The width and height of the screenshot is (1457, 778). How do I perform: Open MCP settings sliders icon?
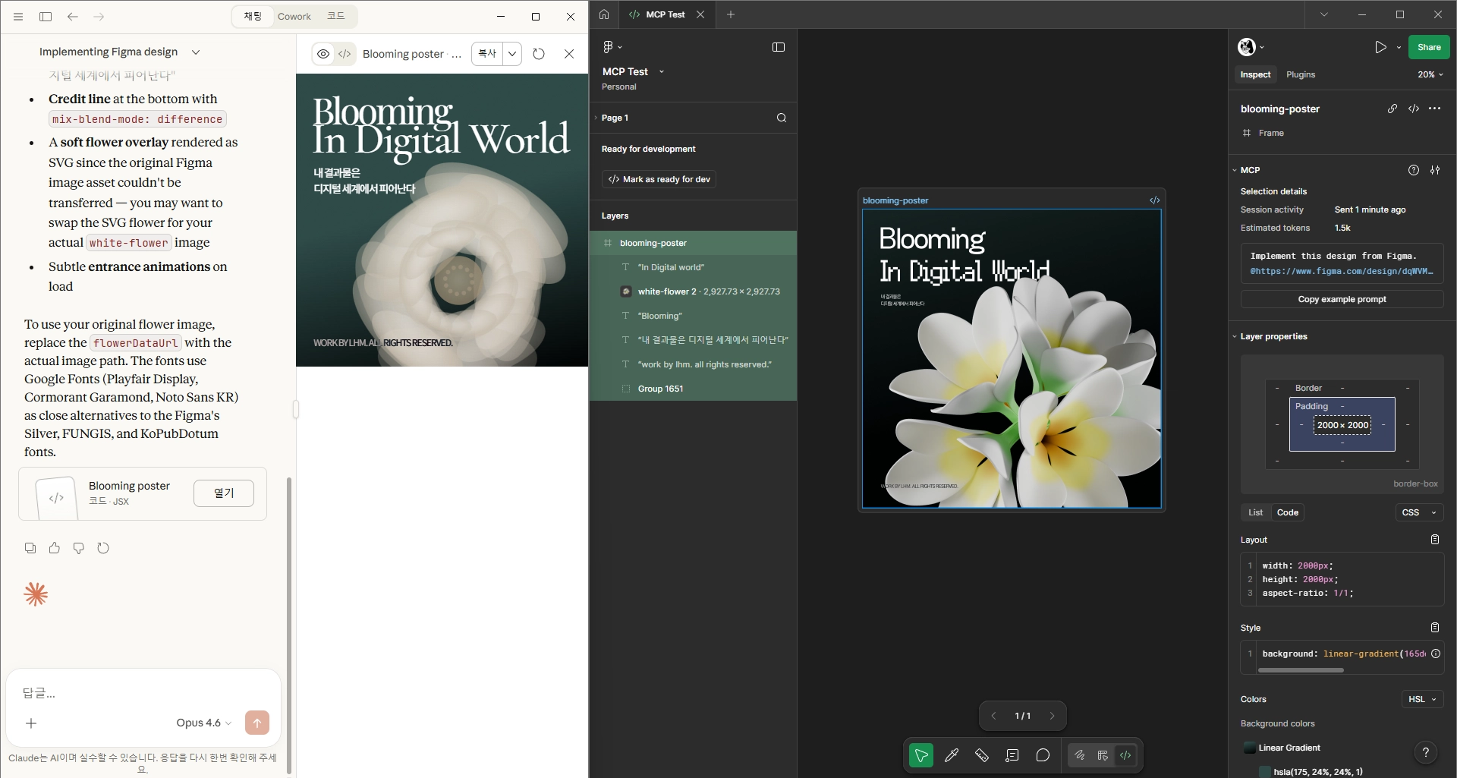(1434, 170)
